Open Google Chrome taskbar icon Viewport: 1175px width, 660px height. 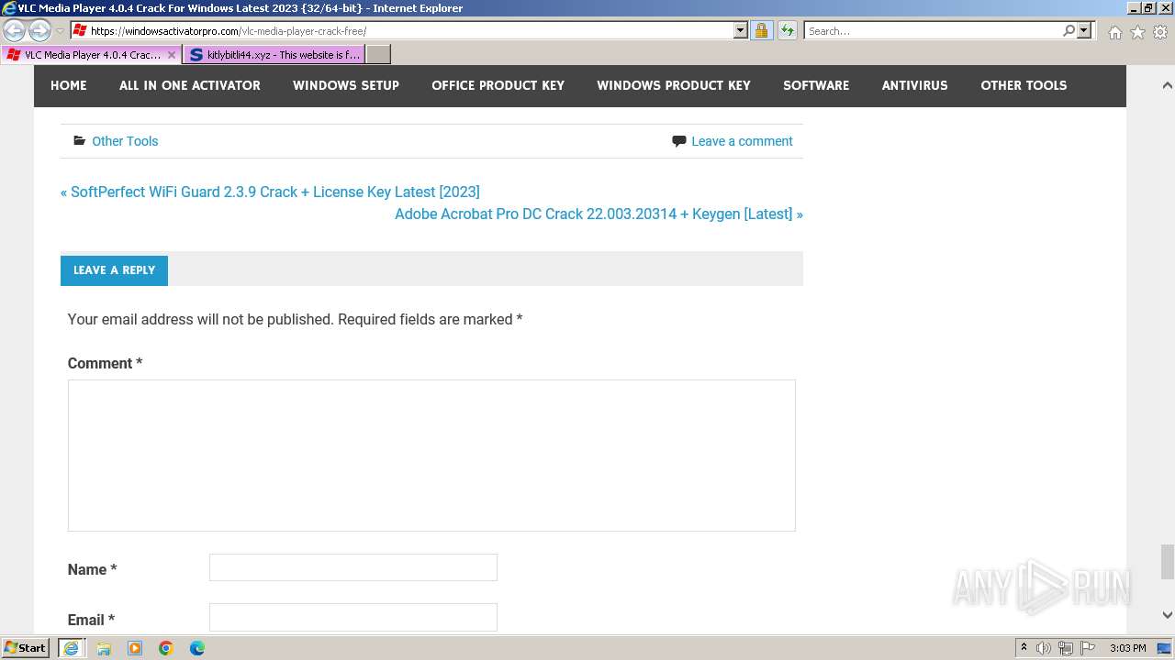point(166,648)
